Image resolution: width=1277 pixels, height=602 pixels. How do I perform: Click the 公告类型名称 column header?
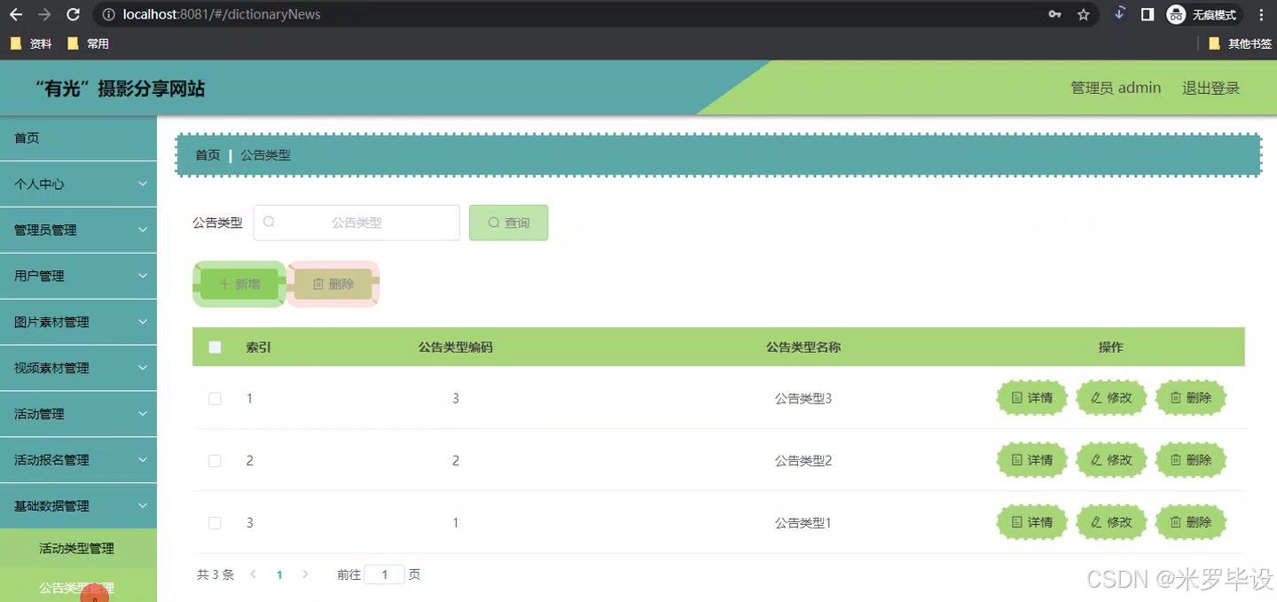click(803, 348)
